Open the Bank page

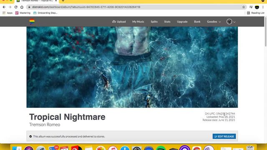pyautogui.click(x=197, y=22)
